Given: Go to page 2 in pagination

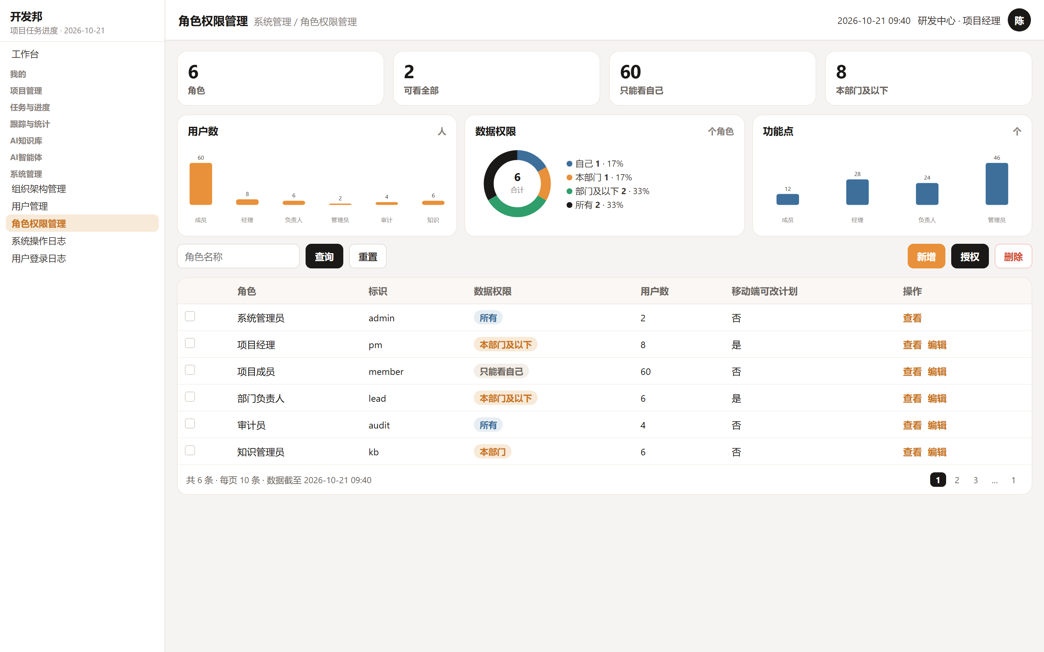Looking at the screenshot, I should (x=956, y=480).
